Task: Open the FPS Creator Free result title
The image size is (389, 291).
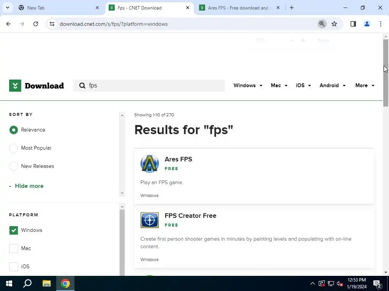Action: 191,216
